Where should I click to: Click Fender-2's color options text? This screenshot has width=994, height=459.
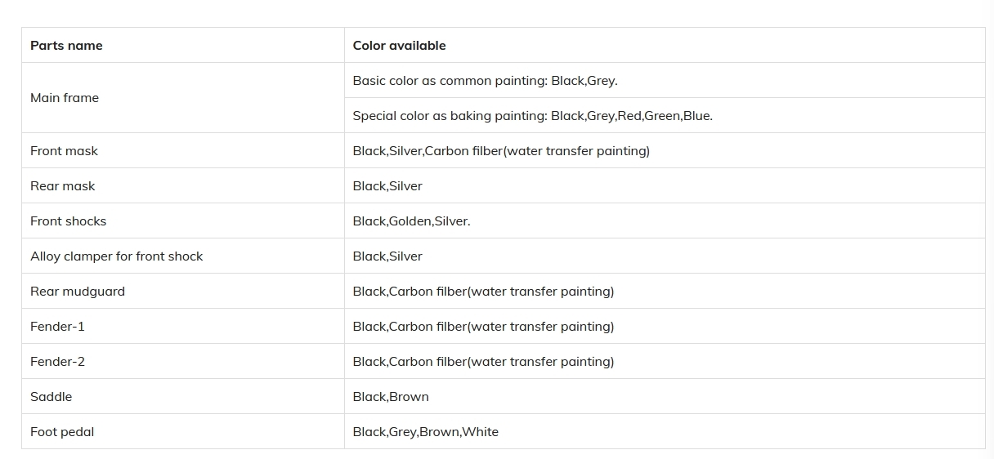tap(483, 362)
